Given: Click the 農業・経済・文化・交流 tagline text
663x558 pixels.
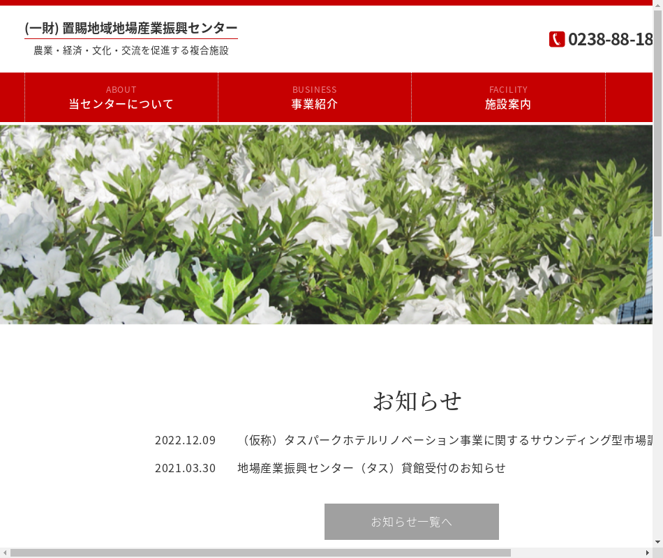Looking at the screenshot, I should (x=131, y=51).
